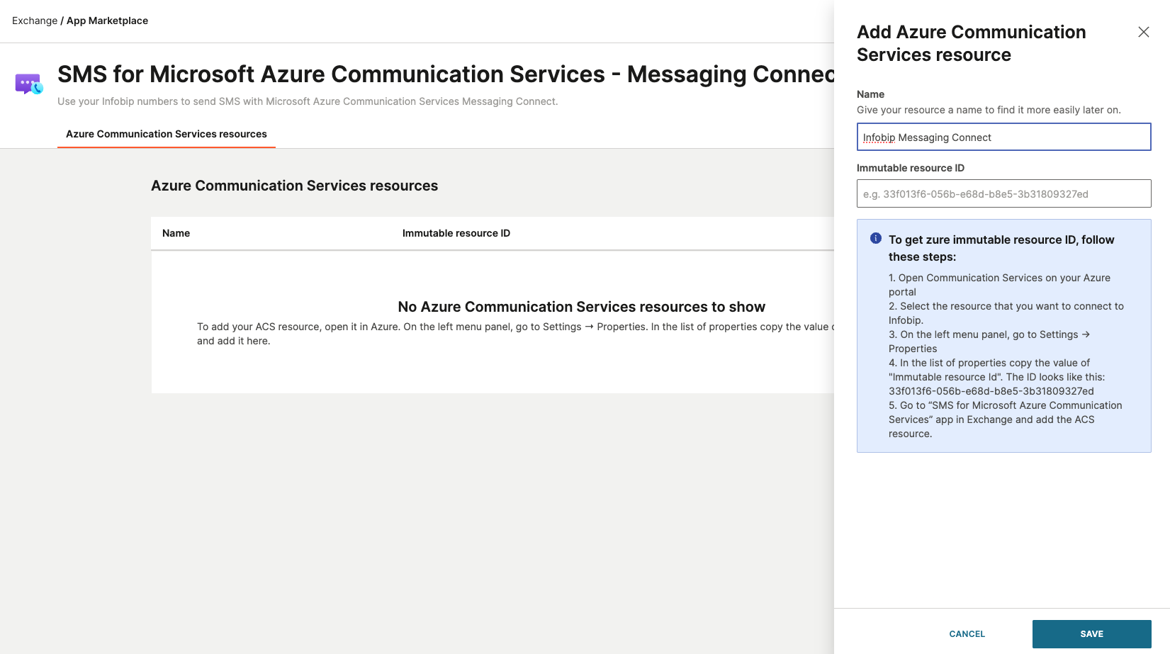Click the Name input field

[x=1003, y=137]
